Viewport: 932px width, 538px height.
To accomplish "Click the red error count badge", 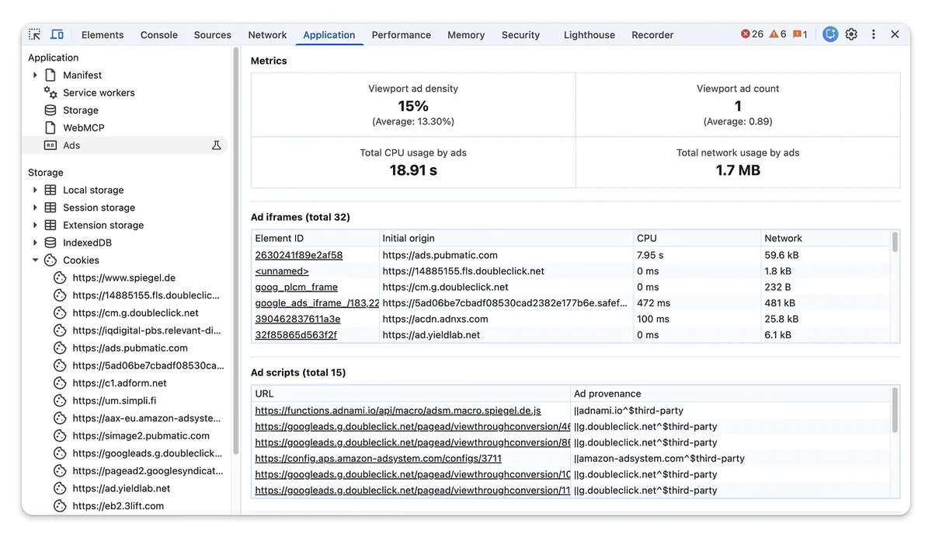I will pos(752,34).
